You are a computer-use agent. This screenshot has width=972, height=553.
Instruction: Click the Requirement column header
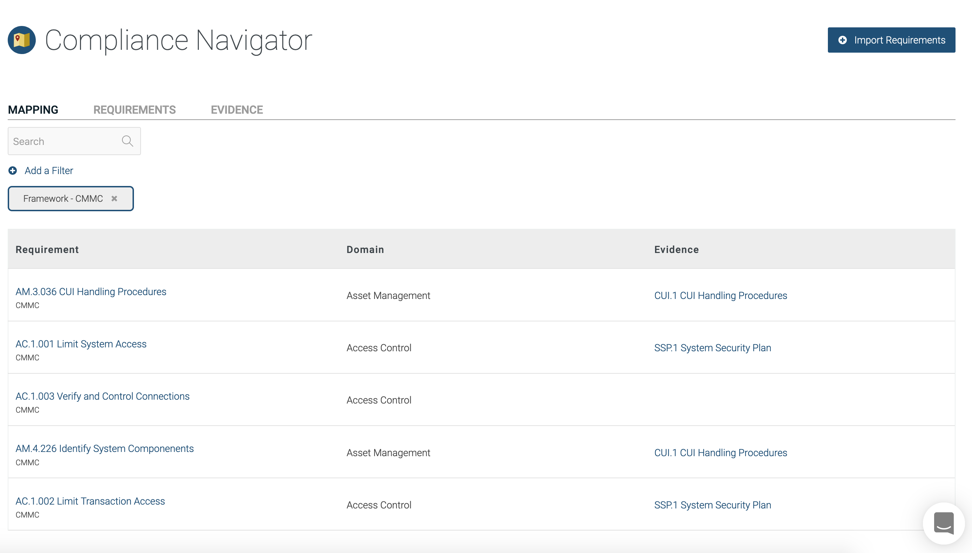[47, 249]
